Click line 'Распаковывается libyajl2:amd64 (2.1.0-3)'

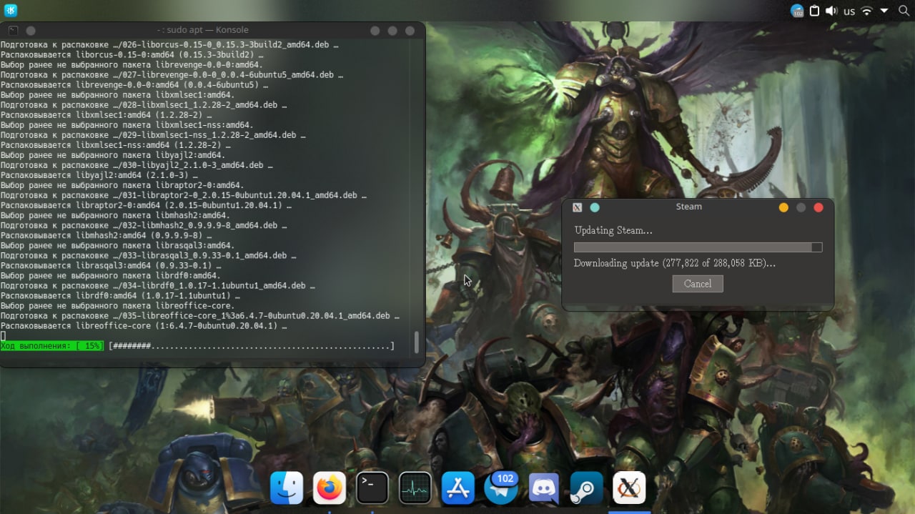[x=99, y=176]
